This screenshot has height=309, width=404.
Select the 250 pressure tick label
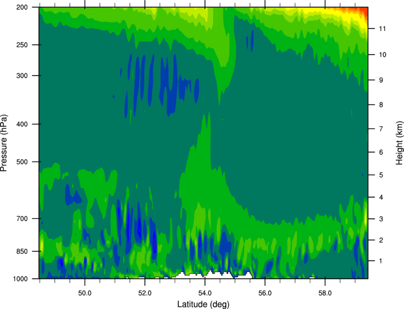(x=22, y=45)
